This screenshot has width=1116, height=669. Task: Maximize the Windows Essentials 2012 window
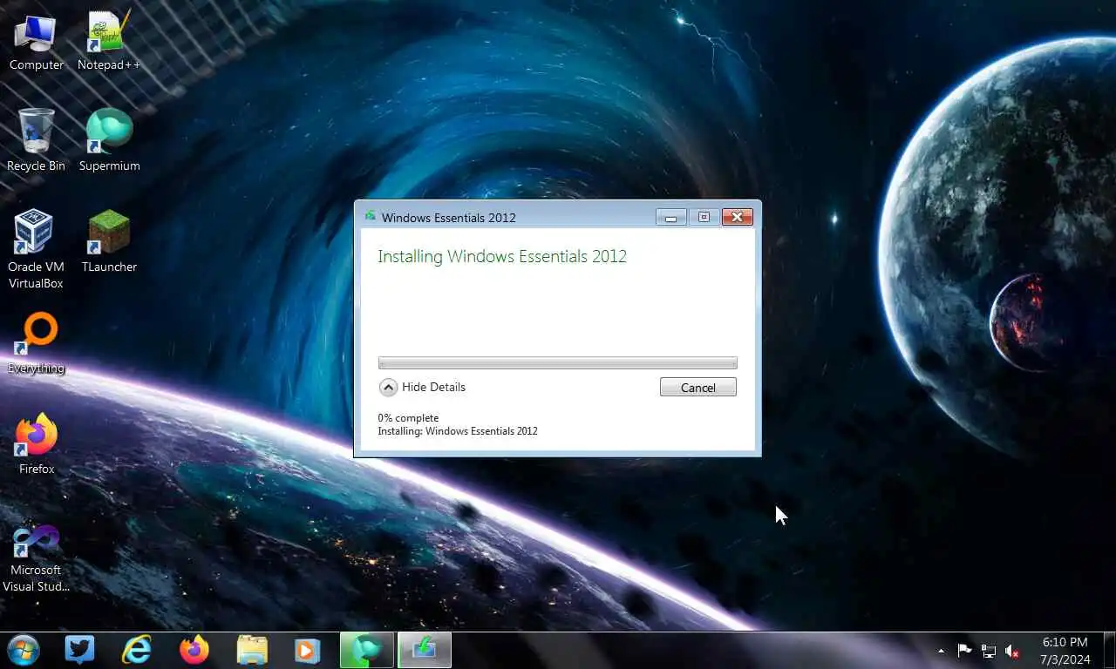point(704,217)
